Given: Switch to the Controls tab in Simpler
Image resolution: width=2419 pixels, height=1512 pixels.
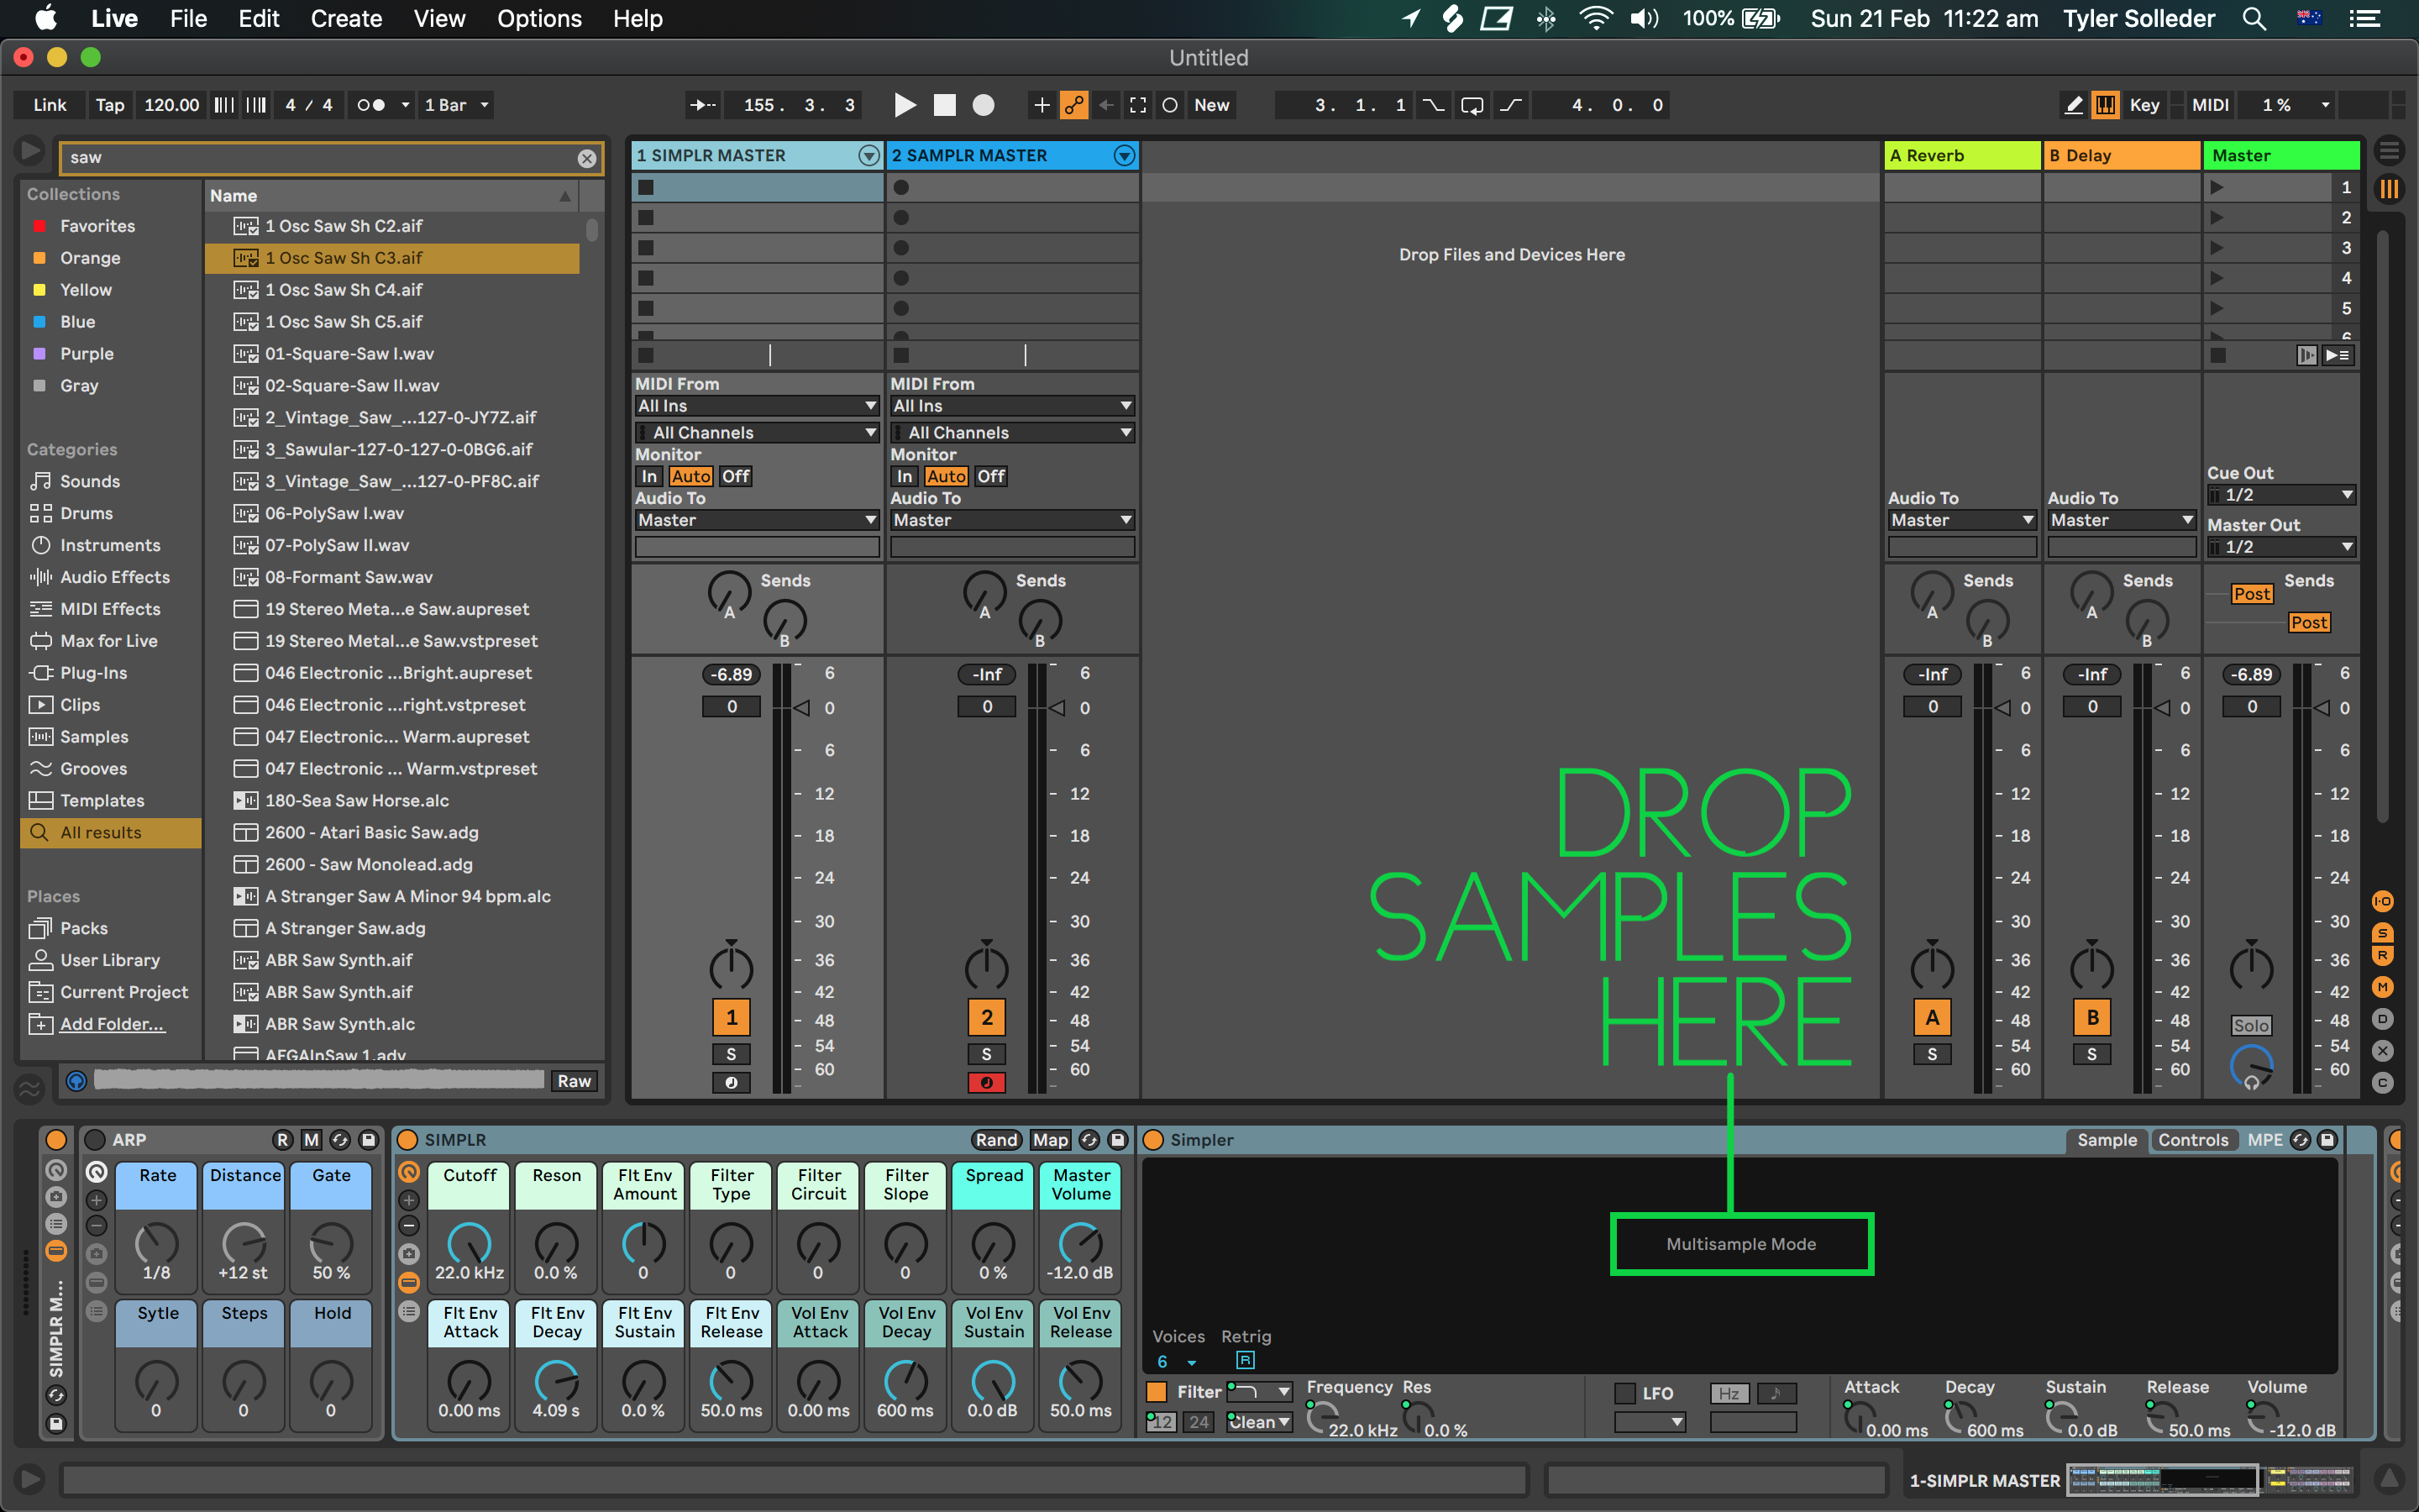Looking at the screenshot, I should click(2194, 1140).
